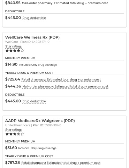Click the WellCare Wellness Rx (PDP) plan title
The width and height of the screenshot is (129, 168).
coord(32,37)
